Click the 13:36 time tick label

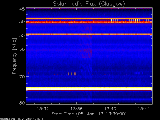[76, 109]
